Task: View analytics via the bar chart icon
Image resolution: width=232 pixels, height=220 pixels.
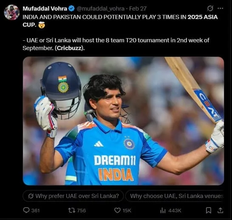Action: click(x=163, y=210)
